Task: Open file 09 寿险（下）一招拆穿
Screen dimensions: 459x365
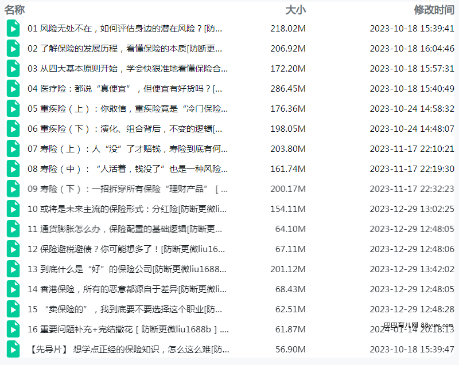Action: tap(127, 189)
